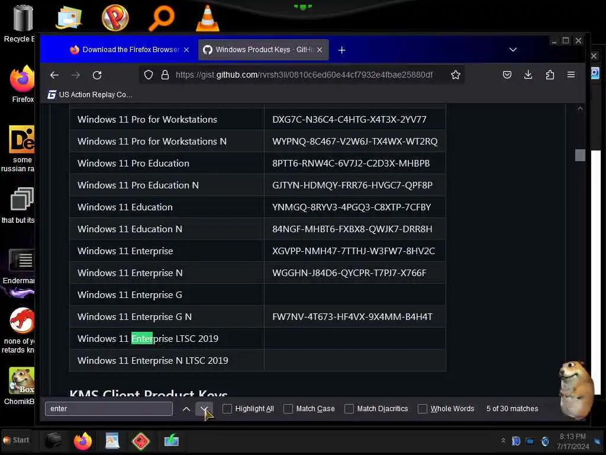This screenshot has height=455, width=606.
Task: Open the Save to Pocket icon
Action: [x=507, y=75]
